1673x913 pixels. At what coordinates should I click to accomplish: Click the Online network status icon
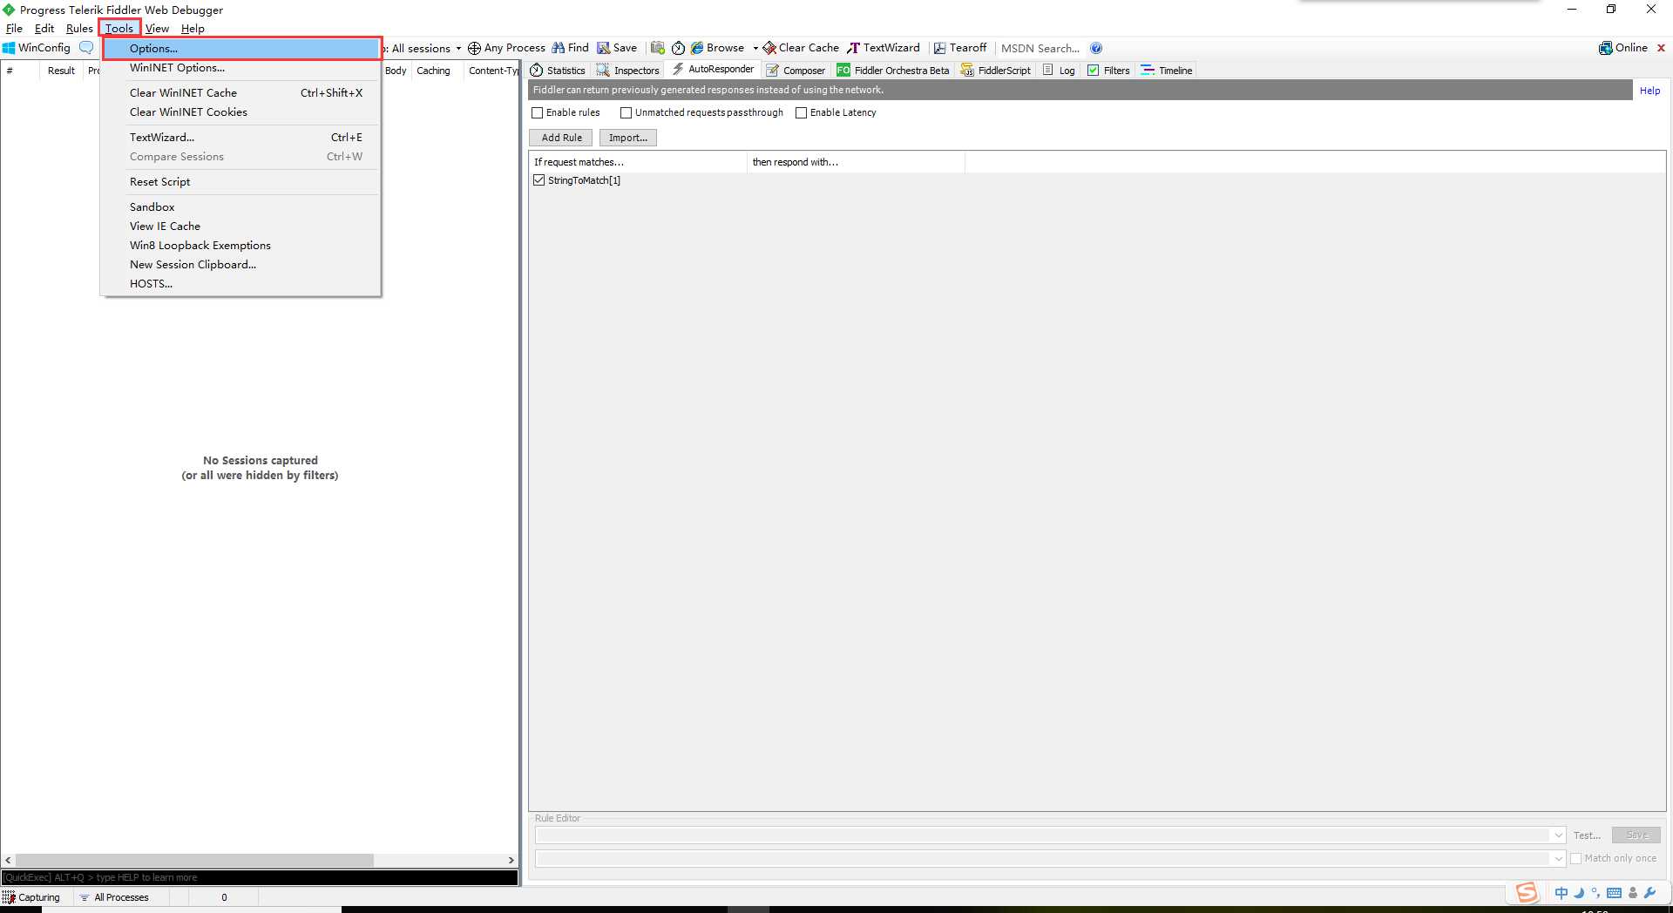pos(1605,48)
